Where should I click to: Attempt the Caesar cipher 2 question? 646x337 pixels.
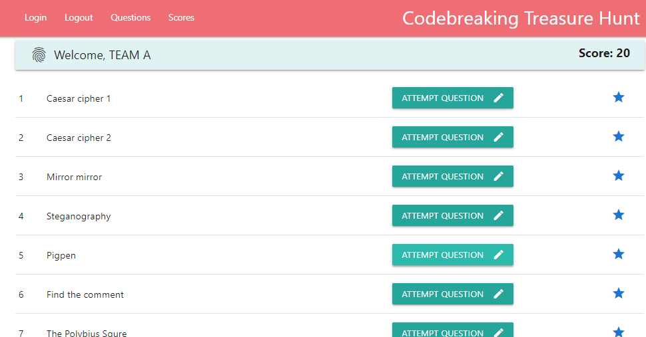click(x=453, y=137)
